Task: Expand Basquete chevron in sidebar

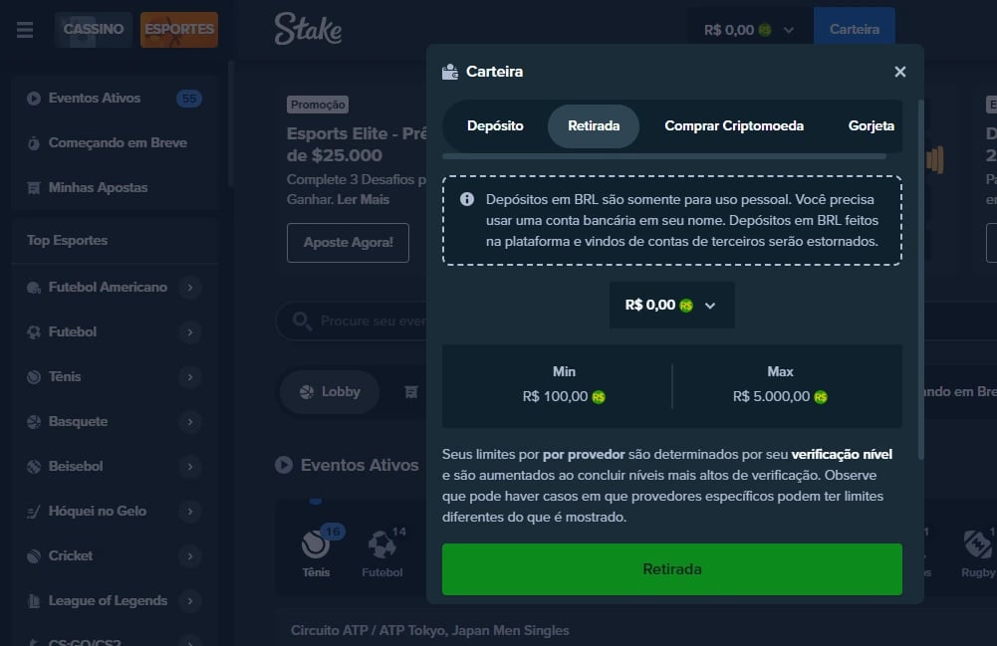Action: coord(189,422)
